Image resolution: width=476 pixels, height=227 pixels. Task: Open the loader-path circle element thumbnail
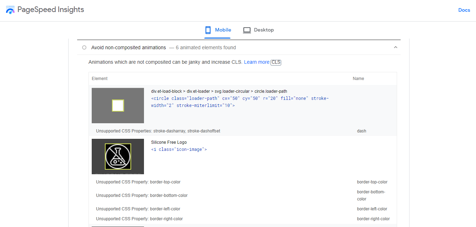[x=118, y=106]
